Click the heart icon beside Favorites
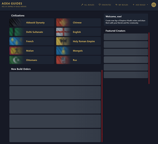The height and width of the screenshot is (144, 158). tap(100, 5)
